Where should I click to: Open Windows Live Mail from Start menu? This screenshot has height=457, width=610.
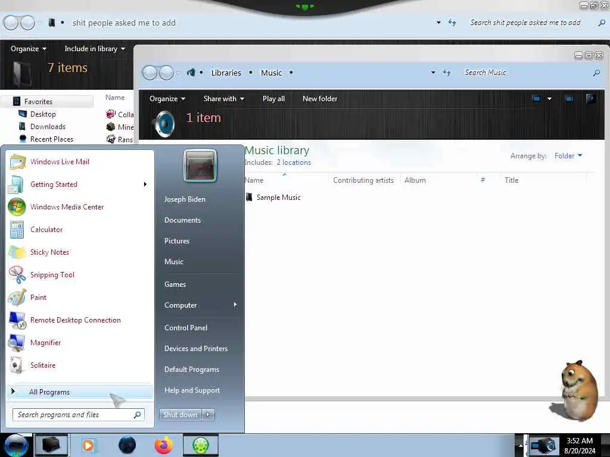(x=60, y=162)
